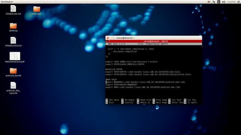The image size is (241, 135).
Task: Click the Terminator app title in top bar
Action: click(7, 2)
